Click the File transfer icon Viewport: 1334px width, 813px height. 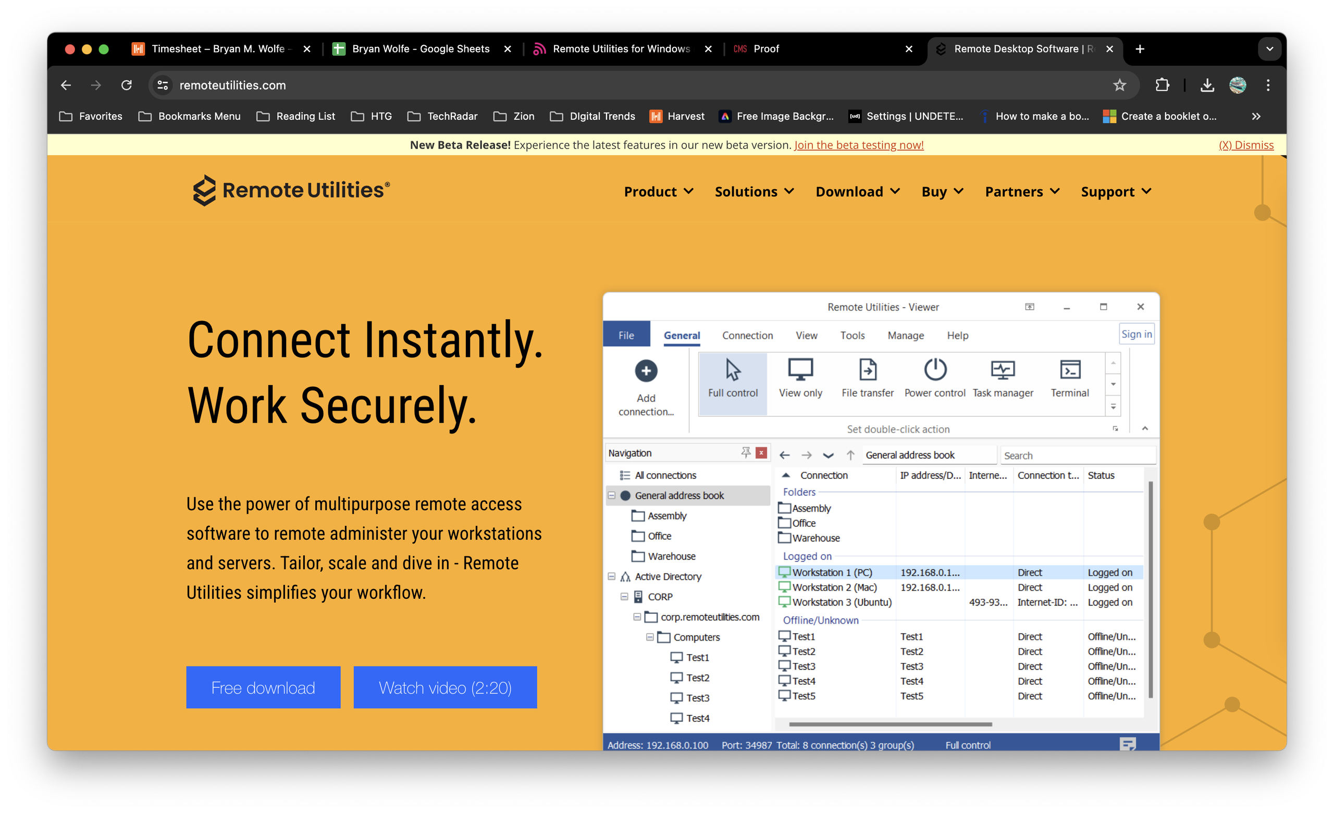click(867, 371)
